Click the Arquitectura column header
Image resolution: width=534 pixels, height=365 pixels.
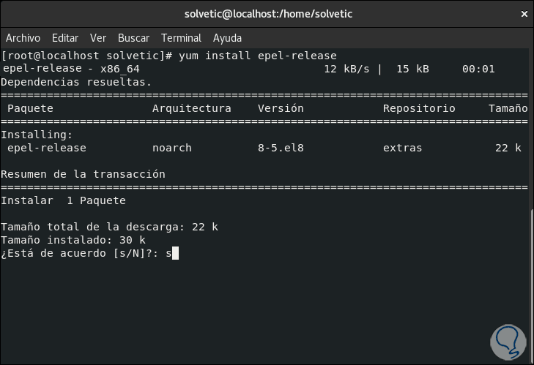(191, 108)
